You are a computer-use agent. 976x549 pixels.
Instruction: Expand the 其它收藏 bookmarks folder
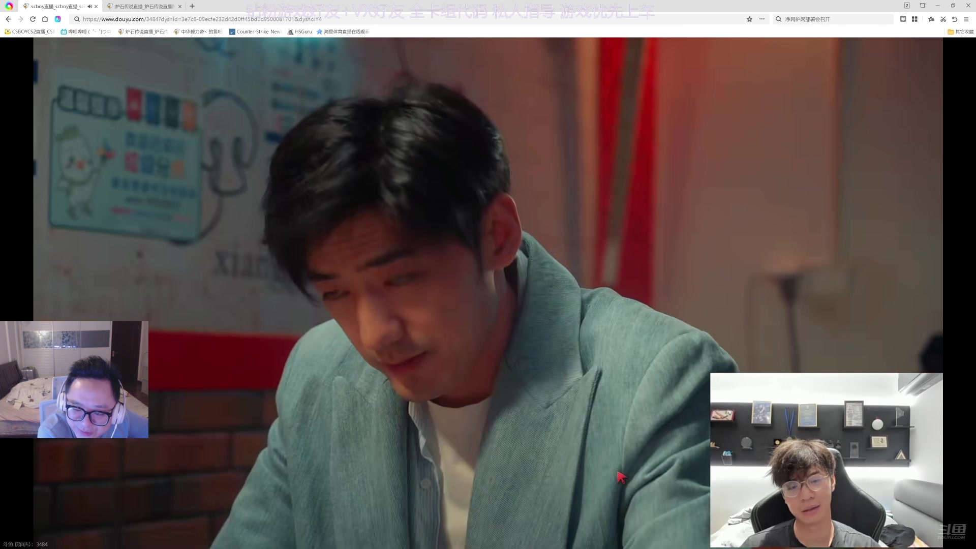pos(961,32)
